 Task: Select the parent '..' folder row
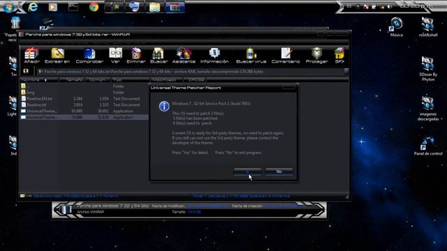[84, 86]
